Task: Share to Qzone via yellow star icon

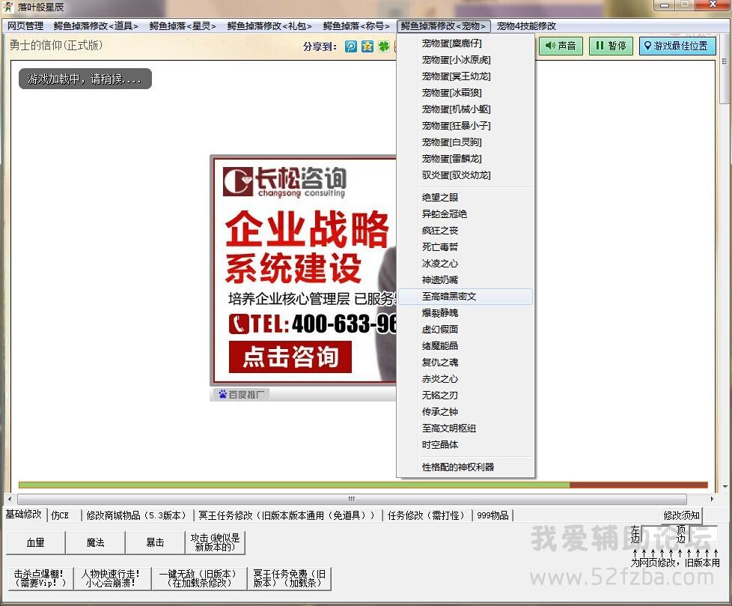Action: click(x=367, y=46)
